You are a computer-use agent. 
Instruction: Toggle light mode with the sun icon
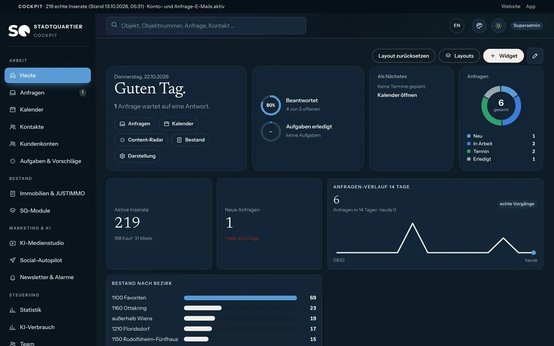pyautogui.click(x=498, y=26)
